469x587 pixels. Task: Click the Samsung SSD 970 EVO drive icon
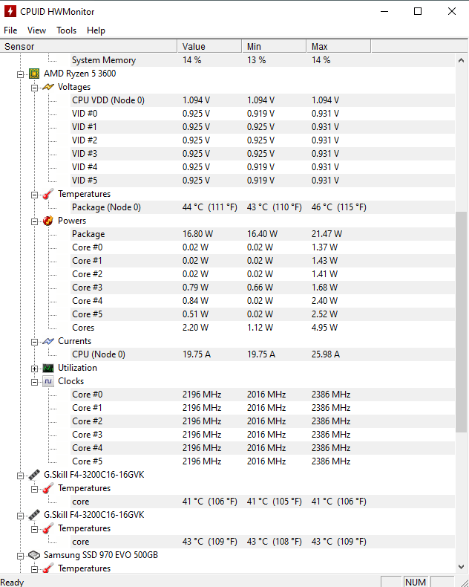click(x=34, y=555)
